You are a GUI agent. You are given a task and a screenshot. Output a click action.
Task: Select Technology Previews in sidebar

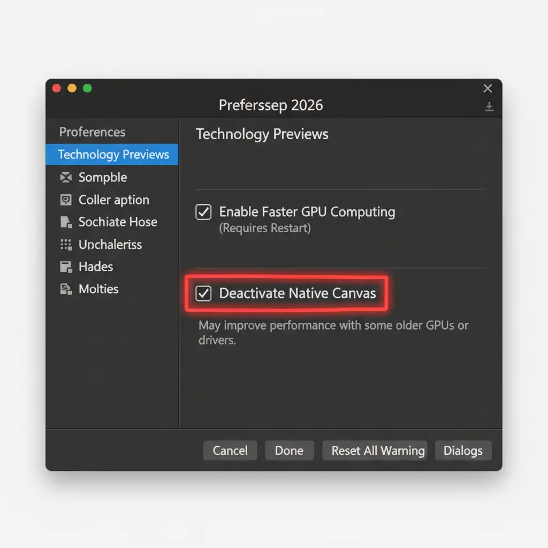112,154
